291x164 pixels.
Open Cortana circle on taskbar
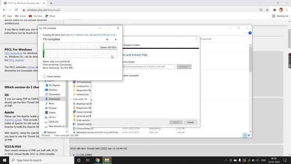[79, 160]
